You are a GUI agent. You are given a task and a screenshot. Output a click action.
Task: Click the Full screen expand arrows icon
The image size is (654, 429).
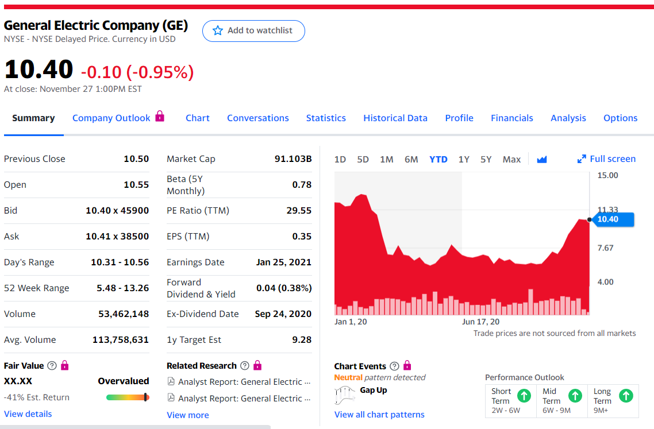coord(582,159)
